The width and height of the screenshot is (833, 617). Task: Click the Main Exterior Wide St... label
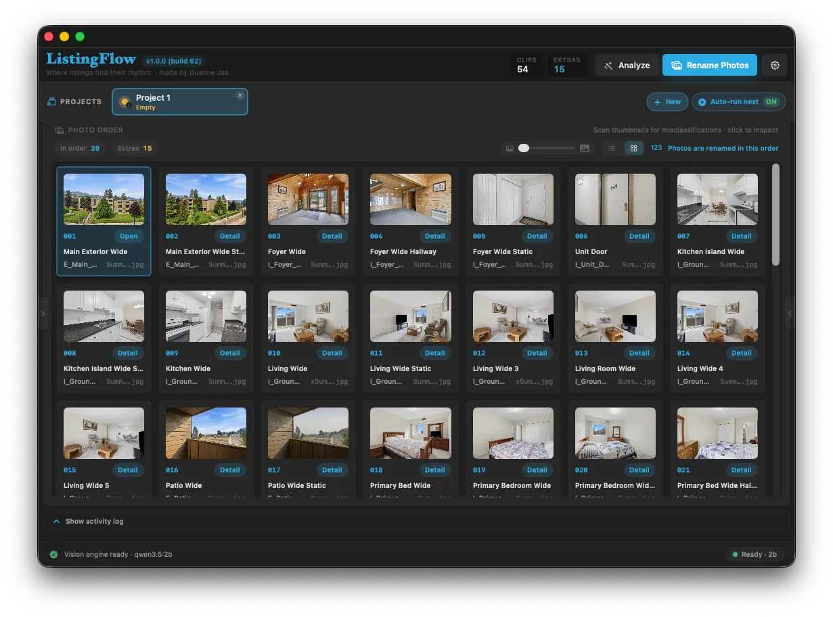pos(206,251)
